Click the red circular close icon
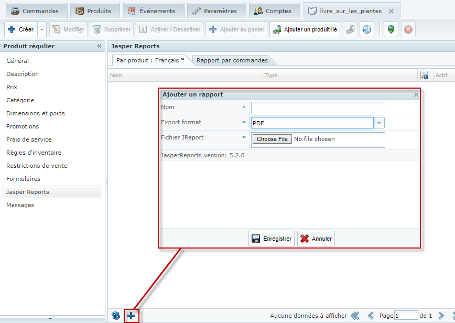 [x=408, y=29]
